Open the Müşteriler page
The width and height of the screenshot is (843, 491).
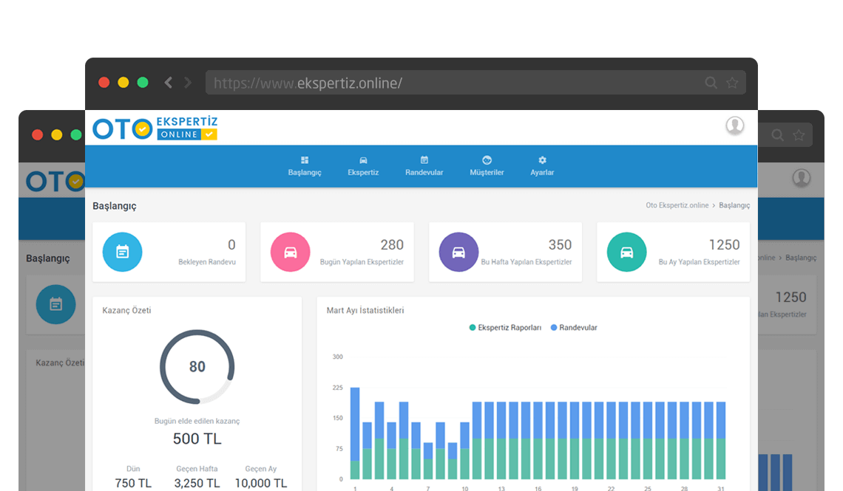click(487, 166)
